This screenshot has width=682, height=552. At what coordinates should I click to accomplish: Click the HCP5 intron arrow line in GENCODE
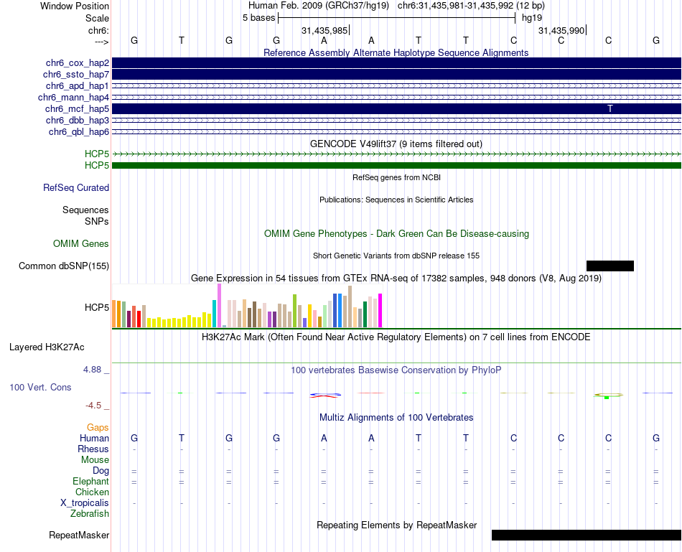pyautogui.click(x=396, y=154)
